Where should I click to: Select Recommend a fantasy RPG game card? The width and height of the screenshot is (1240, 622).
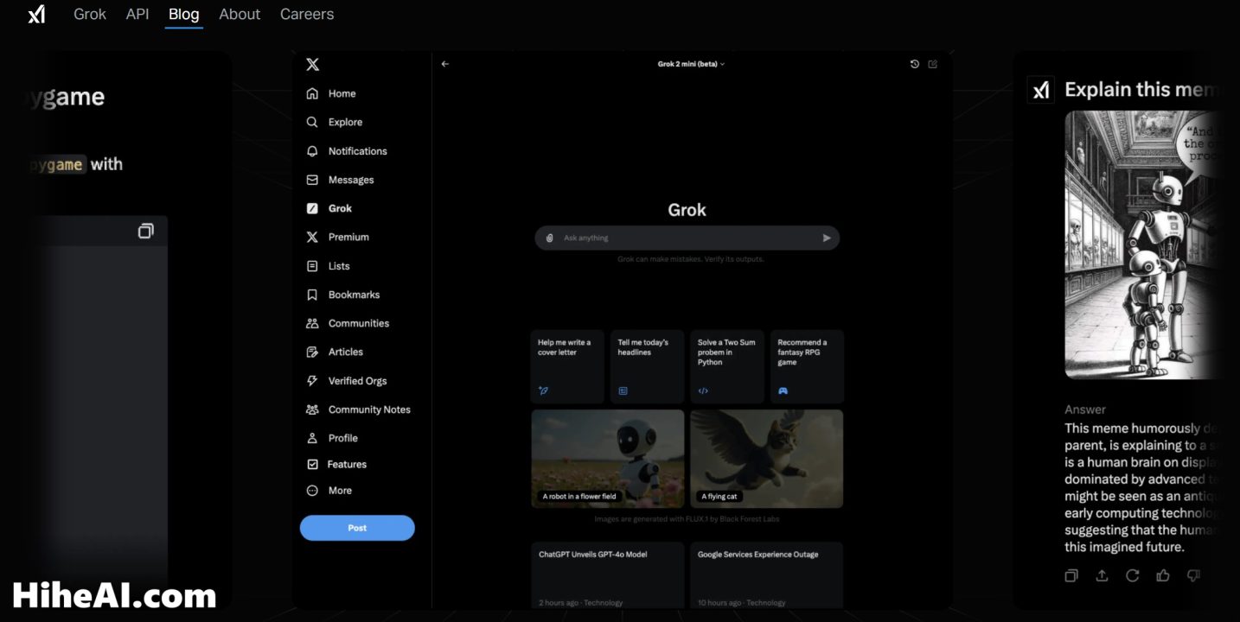(807, 366)
